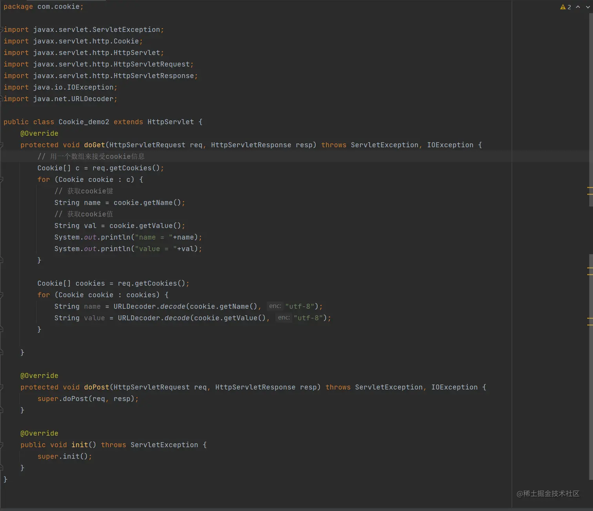Click the java.net.URLDecoder import line
Image resolution: width=593 pixels, height=511 pixels.
pyautogui.click(x=60, y=99)
